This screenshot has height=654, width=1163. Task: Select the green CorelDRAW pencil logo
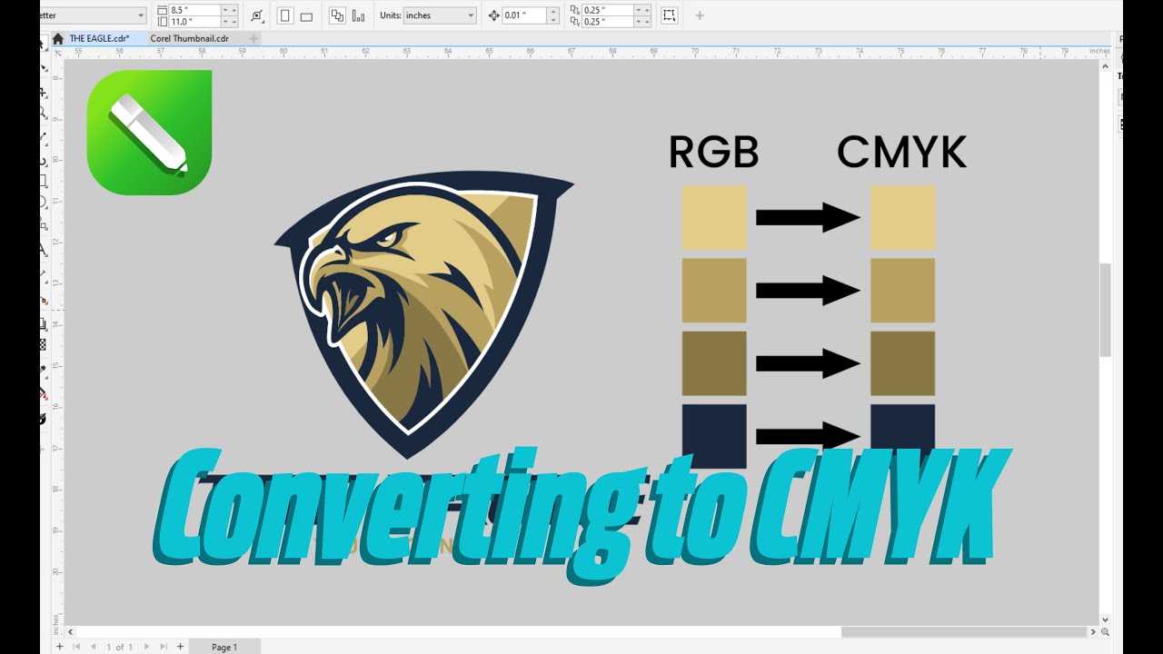point(150,133)
